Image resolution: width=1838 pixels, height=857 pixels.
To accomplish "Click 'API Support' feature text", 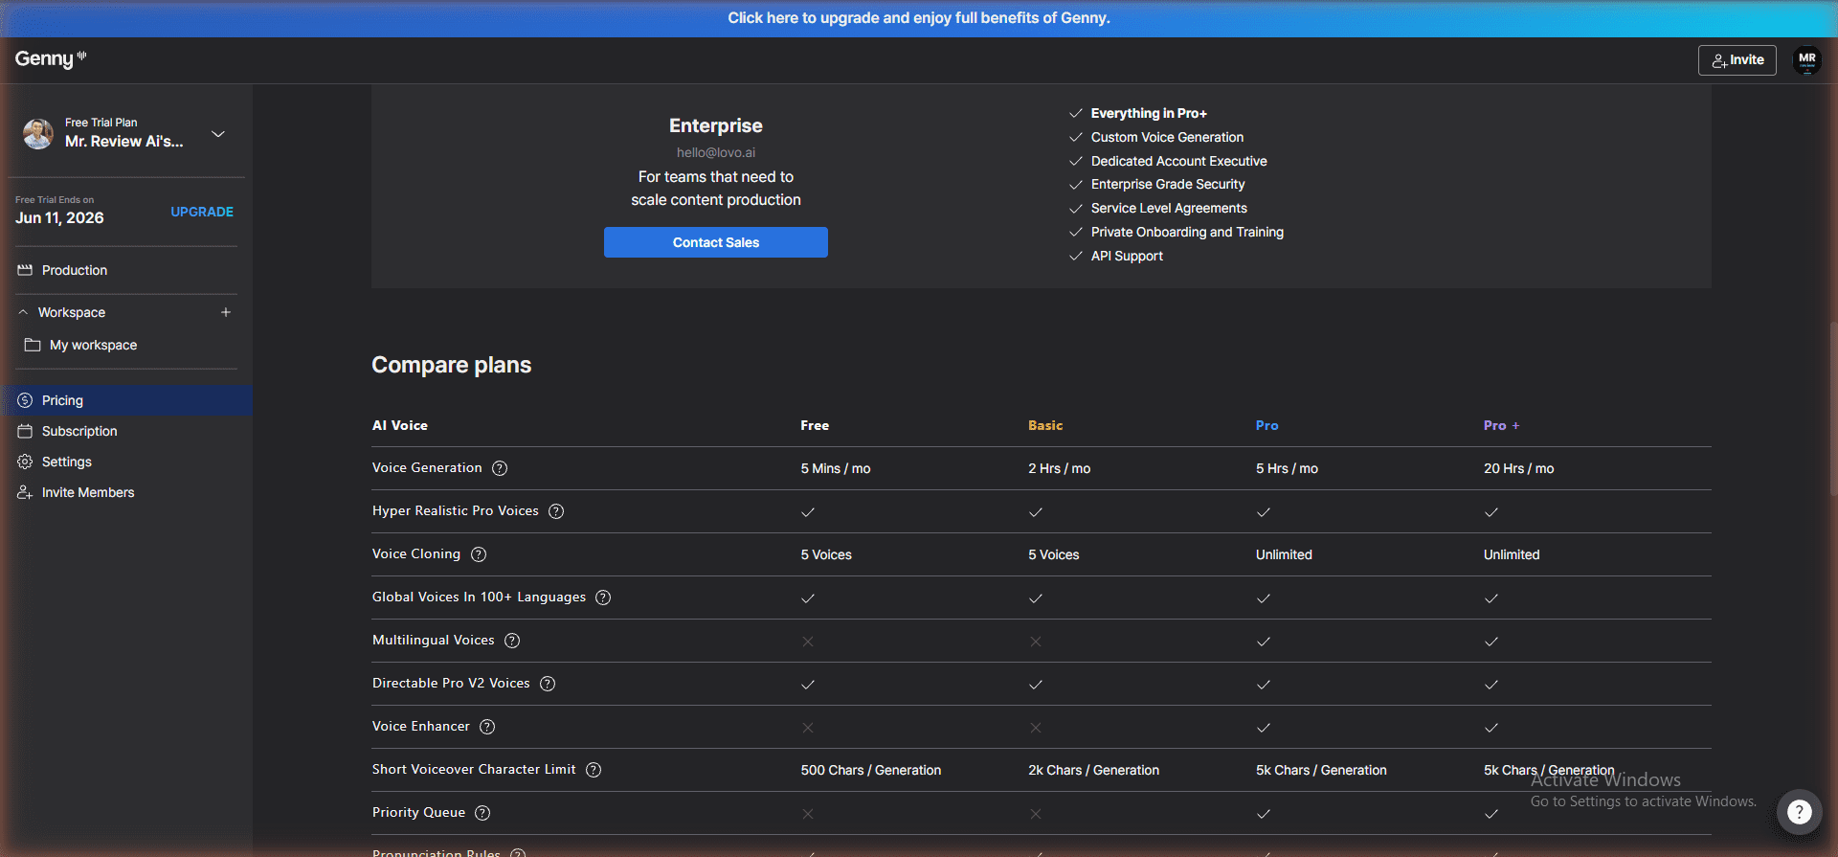I will pyautogui.click(x=1127, y=256).
